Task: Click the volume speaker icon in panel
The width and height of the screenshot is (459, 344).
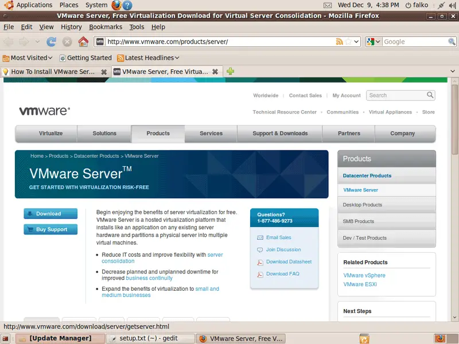Action: coord(452,5)
